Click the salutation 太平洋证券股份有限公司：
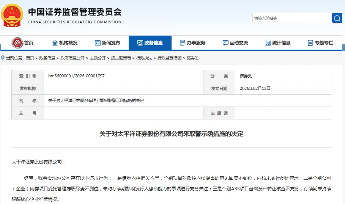This screenshot has height=204, width=345. coord(38,162)
